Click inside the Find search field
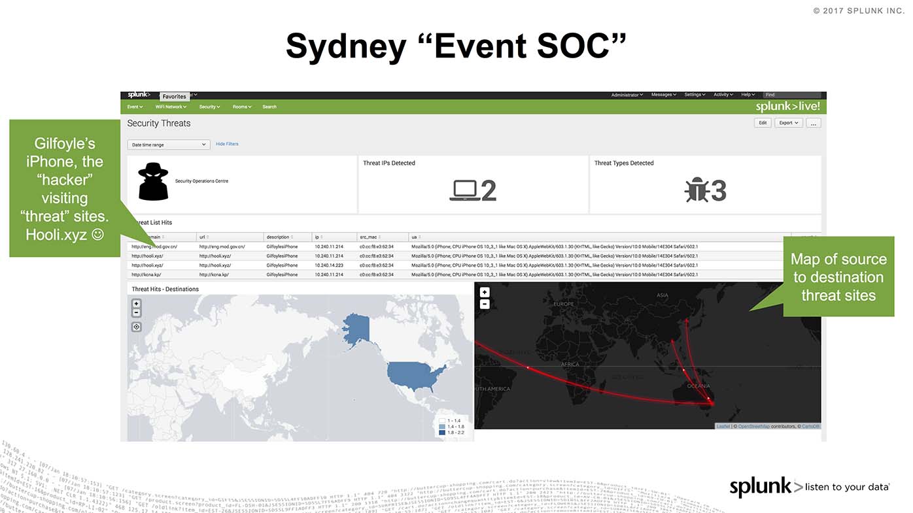Screen dimensions: 913x513 point(791,95)
